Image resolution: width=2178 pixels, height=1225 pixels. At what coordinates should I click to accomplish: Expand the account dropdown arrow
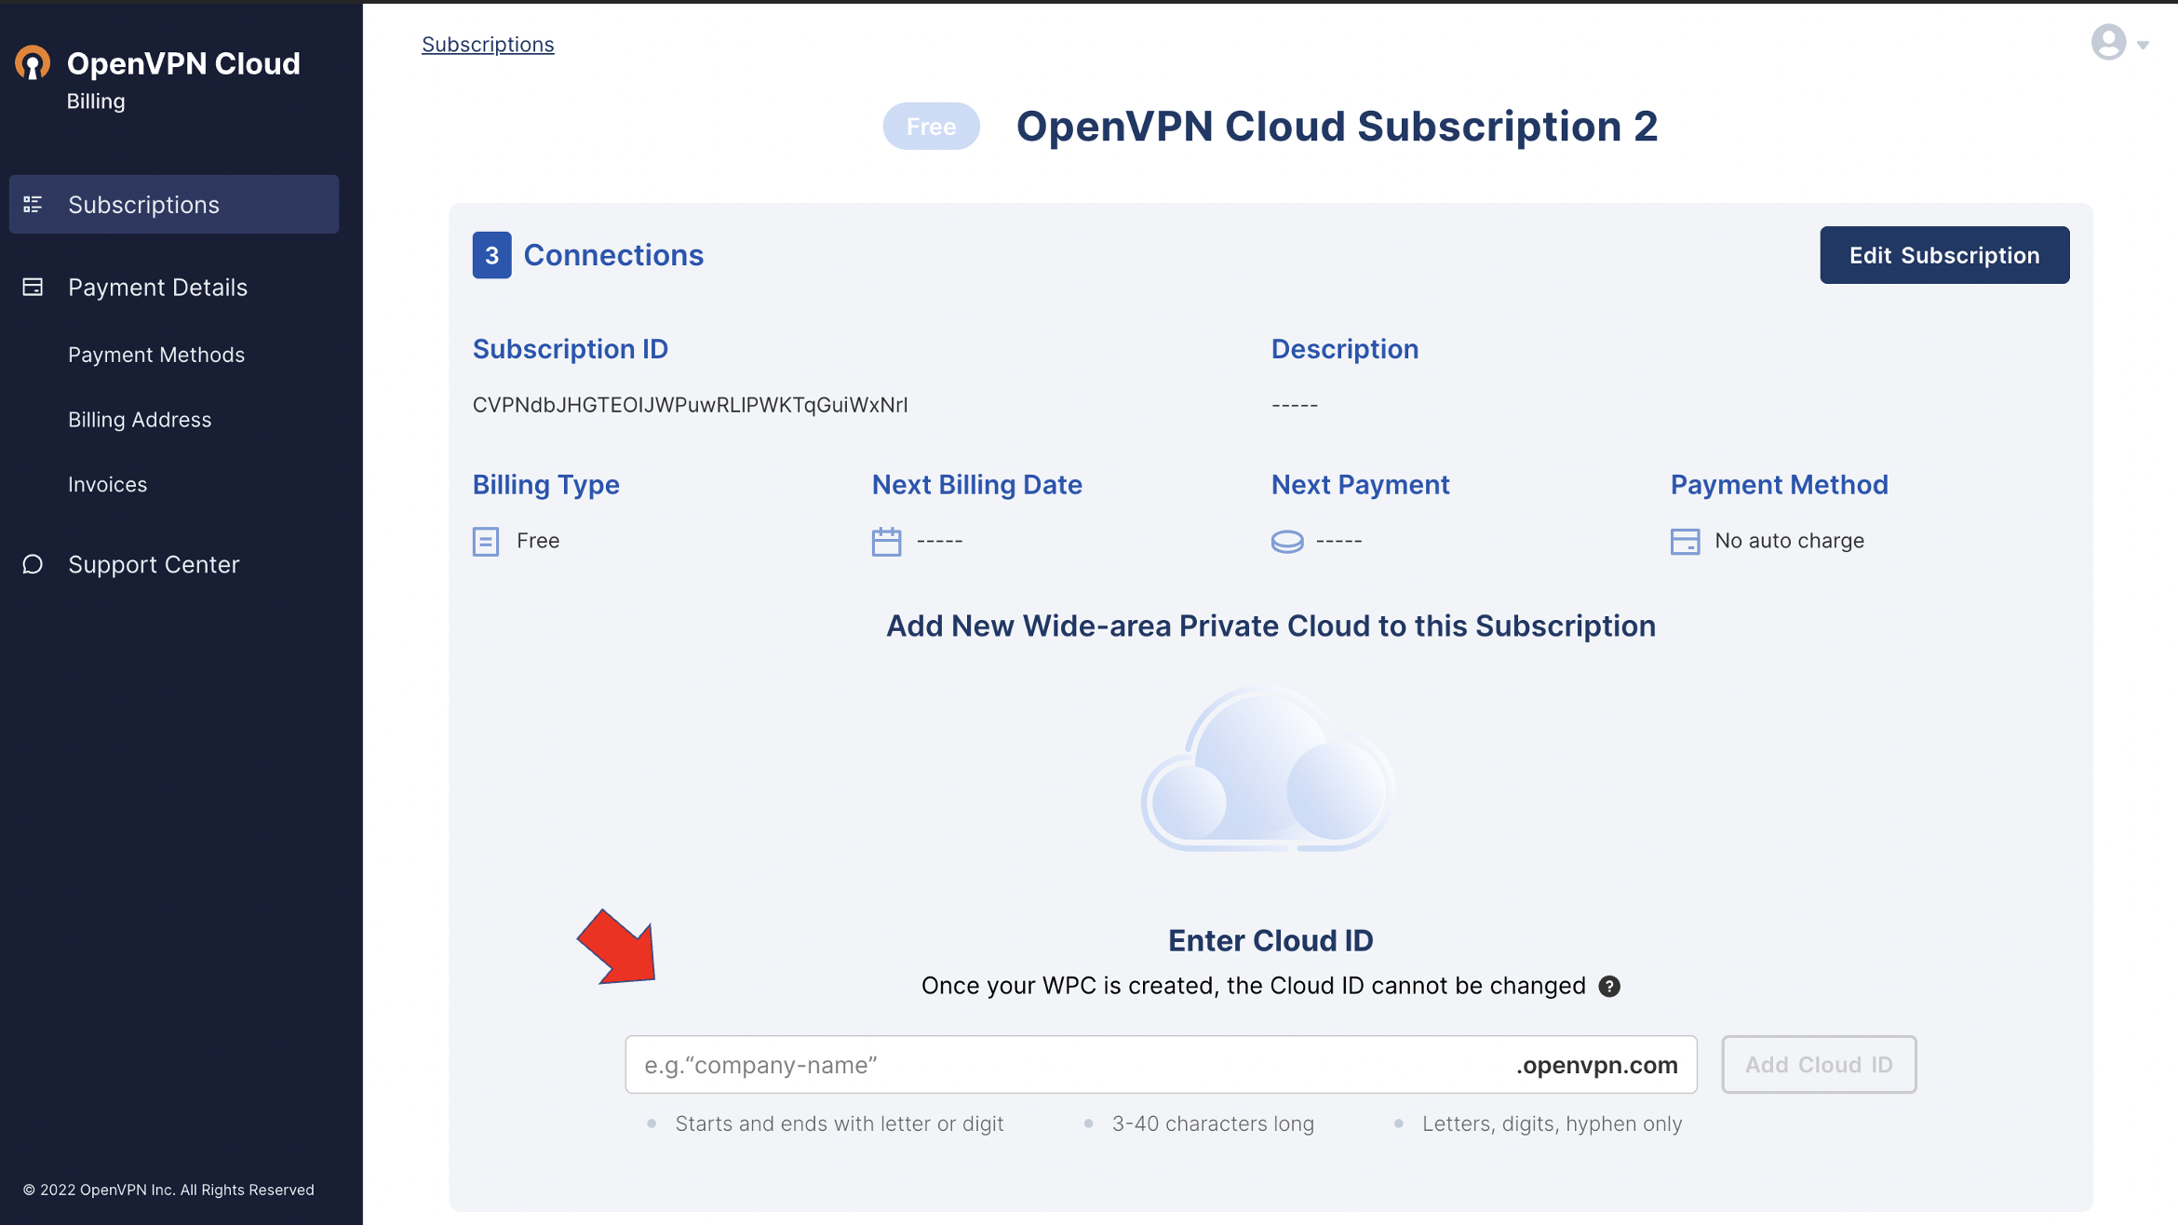[2143, 45]
